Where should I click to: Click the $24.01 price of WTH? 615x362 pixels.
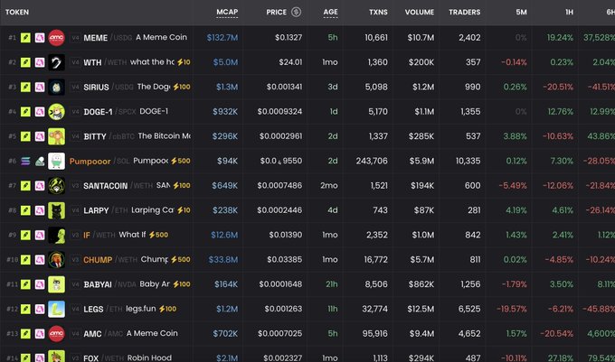pos(290,62)
